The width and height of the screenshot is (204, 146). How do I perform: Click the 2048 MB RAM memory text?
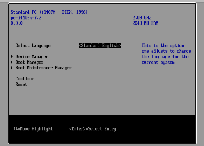[x=145, y=23]
